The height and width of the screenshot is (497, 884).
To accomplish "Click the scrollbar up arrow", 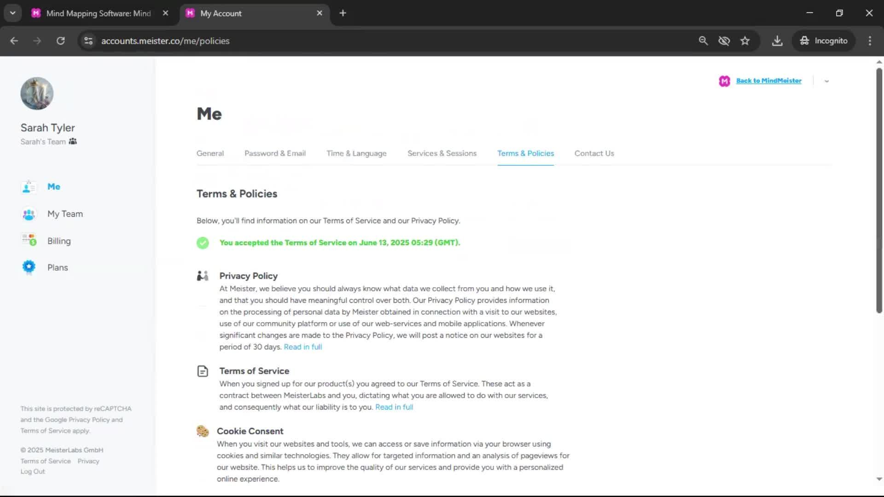I will point(879,62).
